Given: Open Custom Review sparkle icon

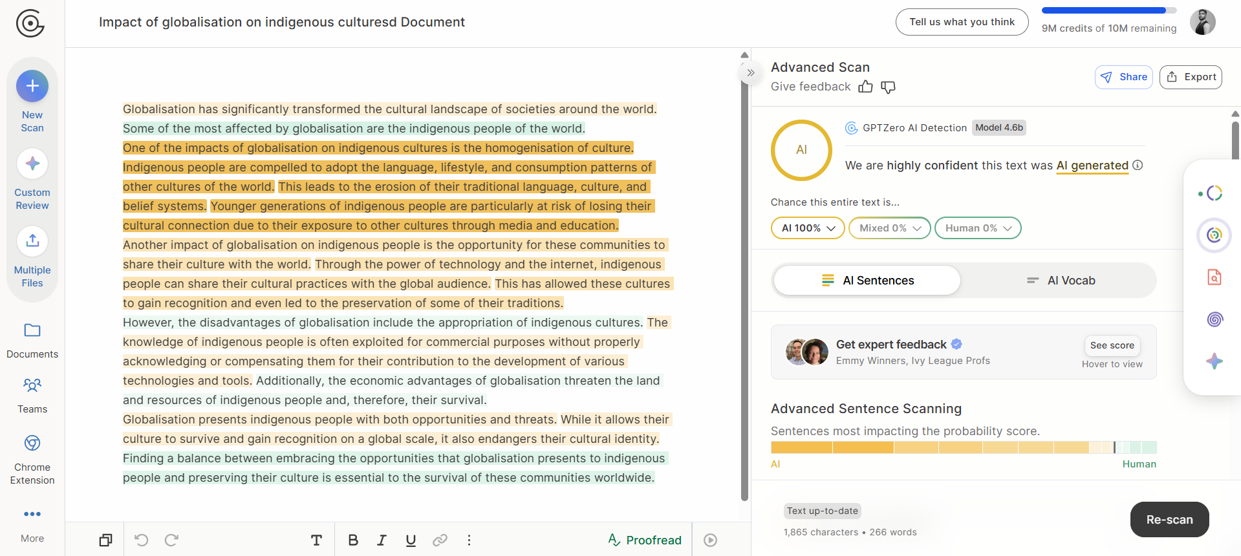Looking at the screenshot, I should click(32, 164).
